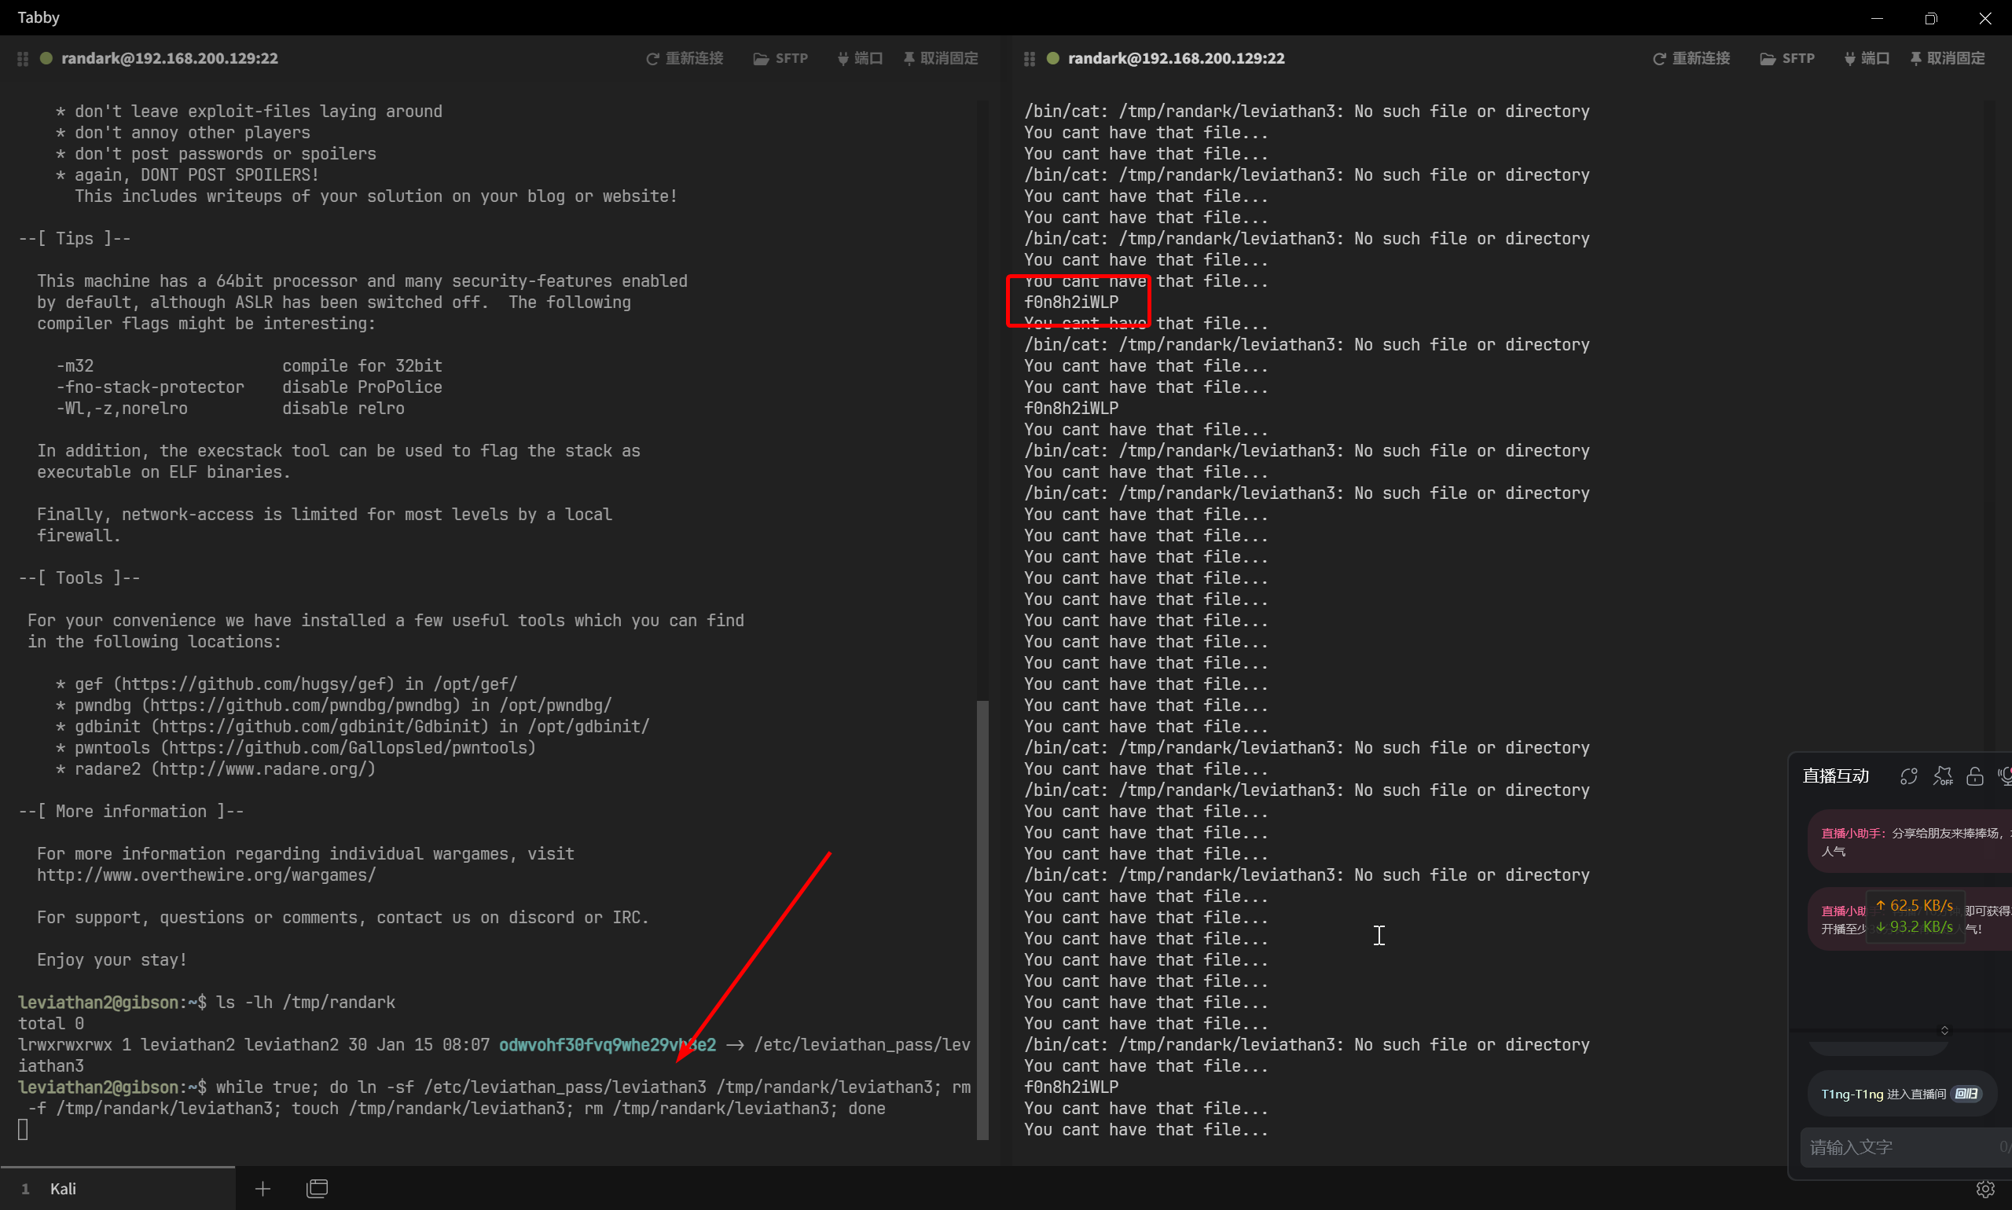Open port forwarding for the right pane

(x=1867, y=59)
